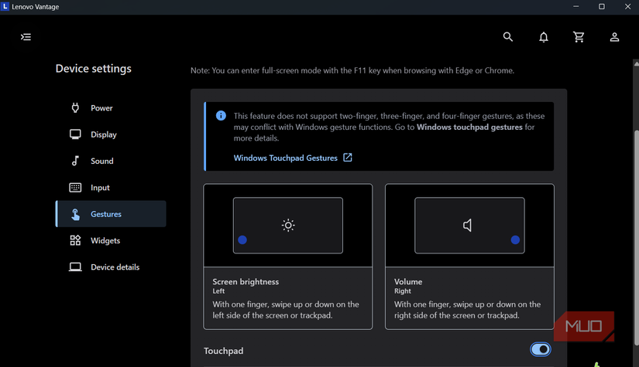Click the 'Right' subtitle under Volume
The height and width of the screenshot is (367, 639).
[402, 291]
